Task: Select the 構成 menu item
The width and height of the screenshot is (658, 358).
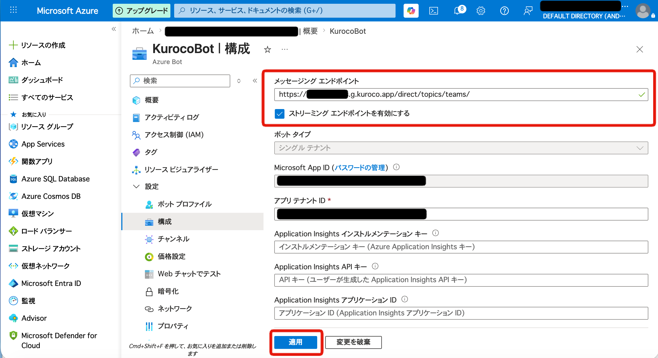Action: [x=192, y=222]
